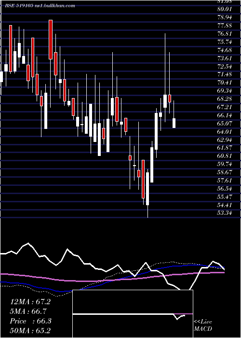Select the 66.14 price axis label
The height and width of the screenshot is (338, 241).
pos(224,115)
